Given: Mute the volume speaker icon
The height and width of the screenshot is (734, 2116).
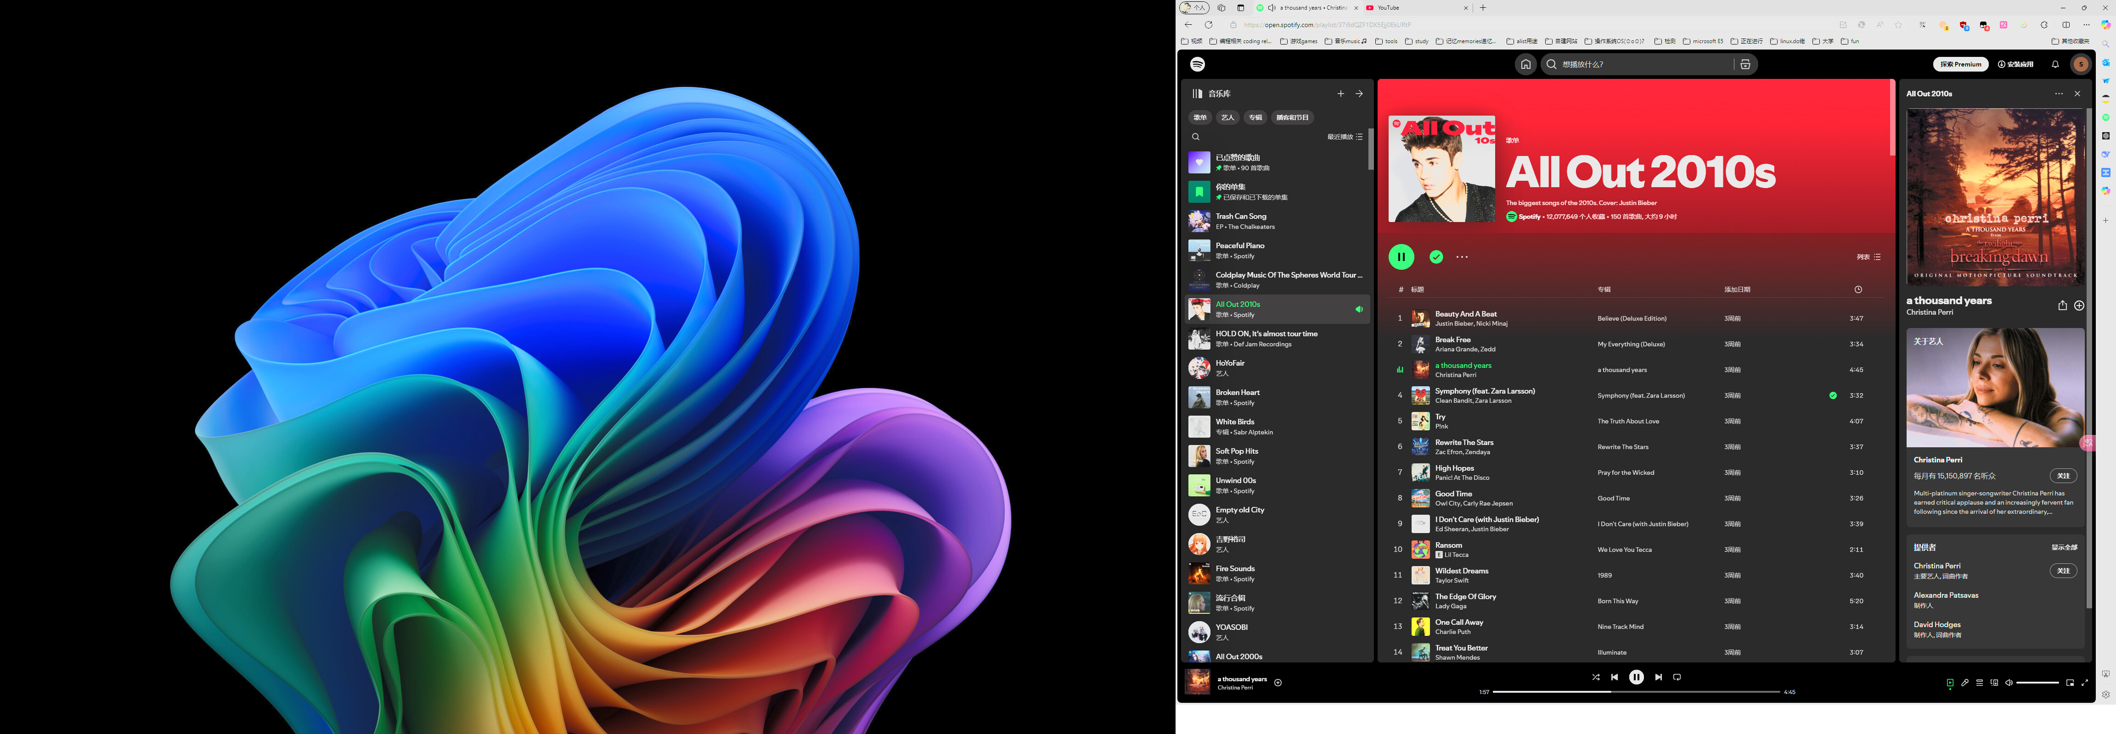Looking at the screenshot, I should (x=2009, y=683).
